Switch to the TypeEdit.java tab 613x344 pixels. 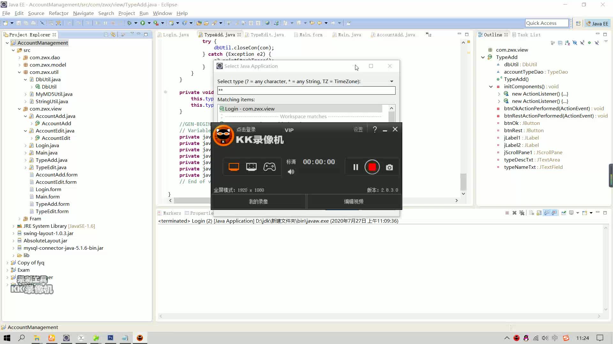[x=267, y=35]
